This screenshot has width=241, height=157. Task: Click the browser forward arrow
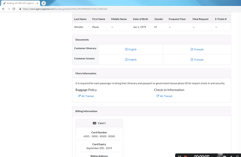coord(8,9)
